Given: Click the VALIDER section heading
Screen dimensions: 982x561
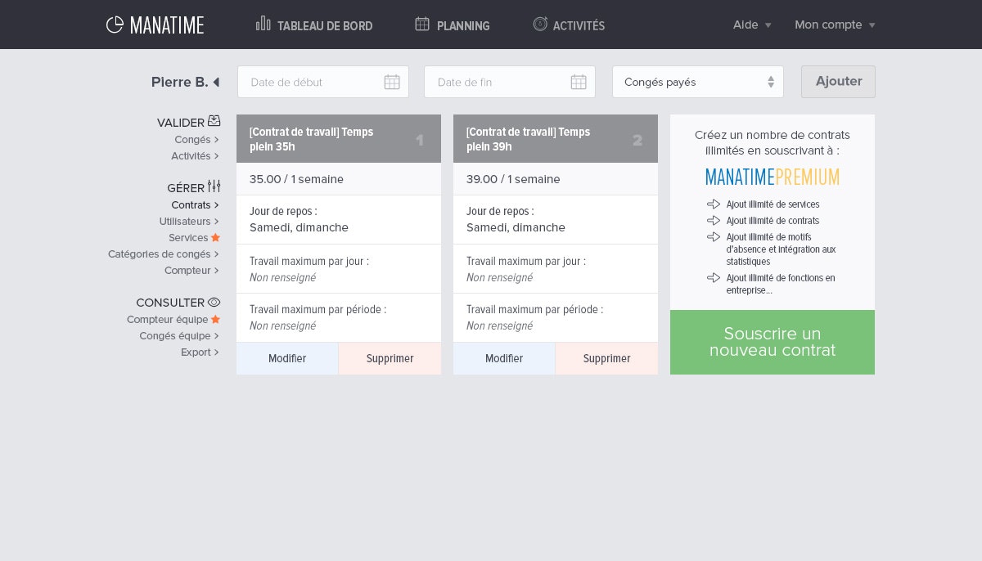Looking at the screenshot, I should (181, 123).
